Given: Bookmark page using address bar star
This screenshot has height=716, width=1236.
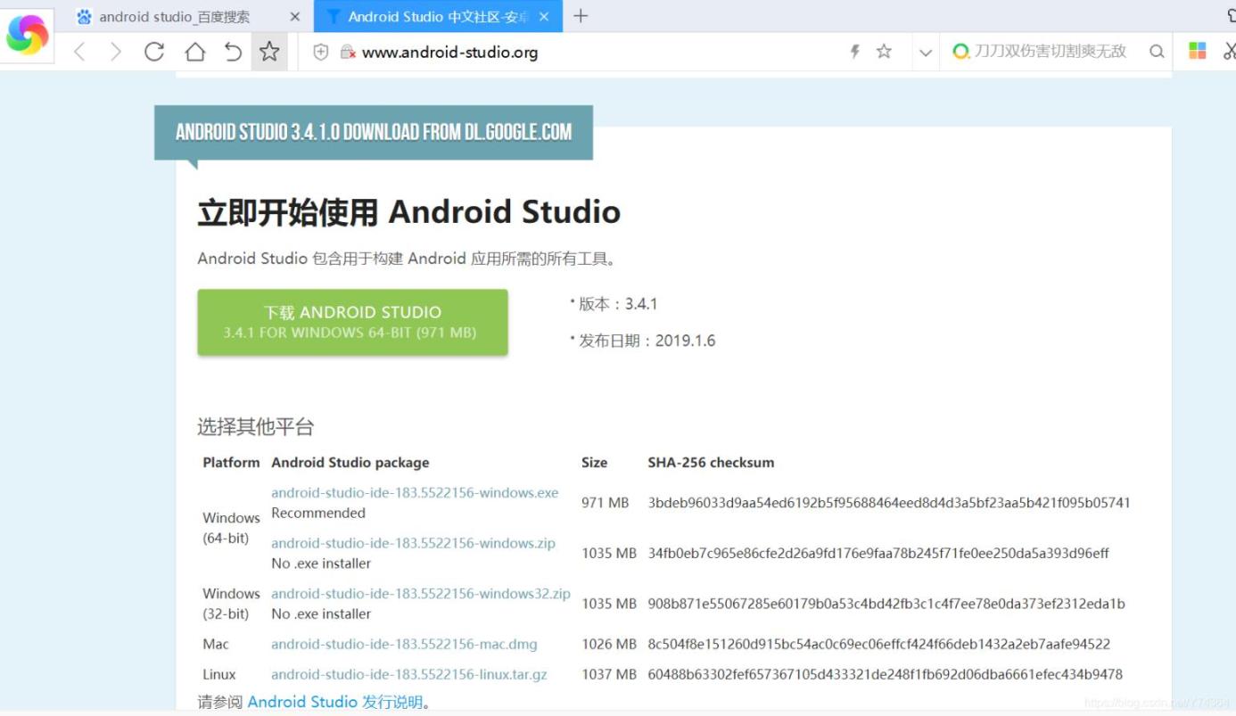Looking at the screenshot, I should (884, 52).
